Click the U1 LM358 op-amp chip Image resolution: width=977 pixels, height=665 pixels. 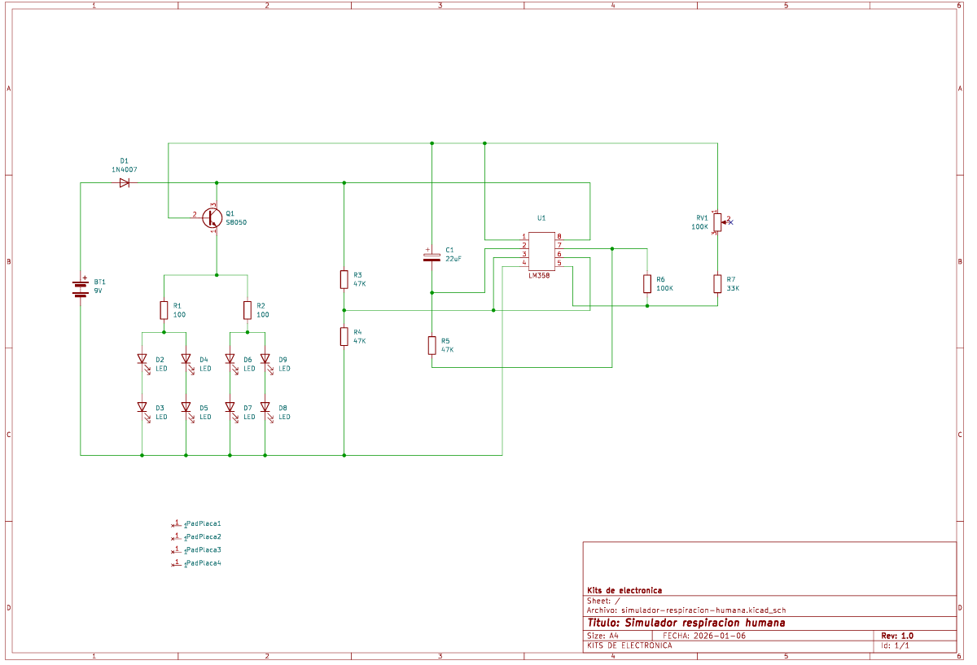(x=541, y=252)
